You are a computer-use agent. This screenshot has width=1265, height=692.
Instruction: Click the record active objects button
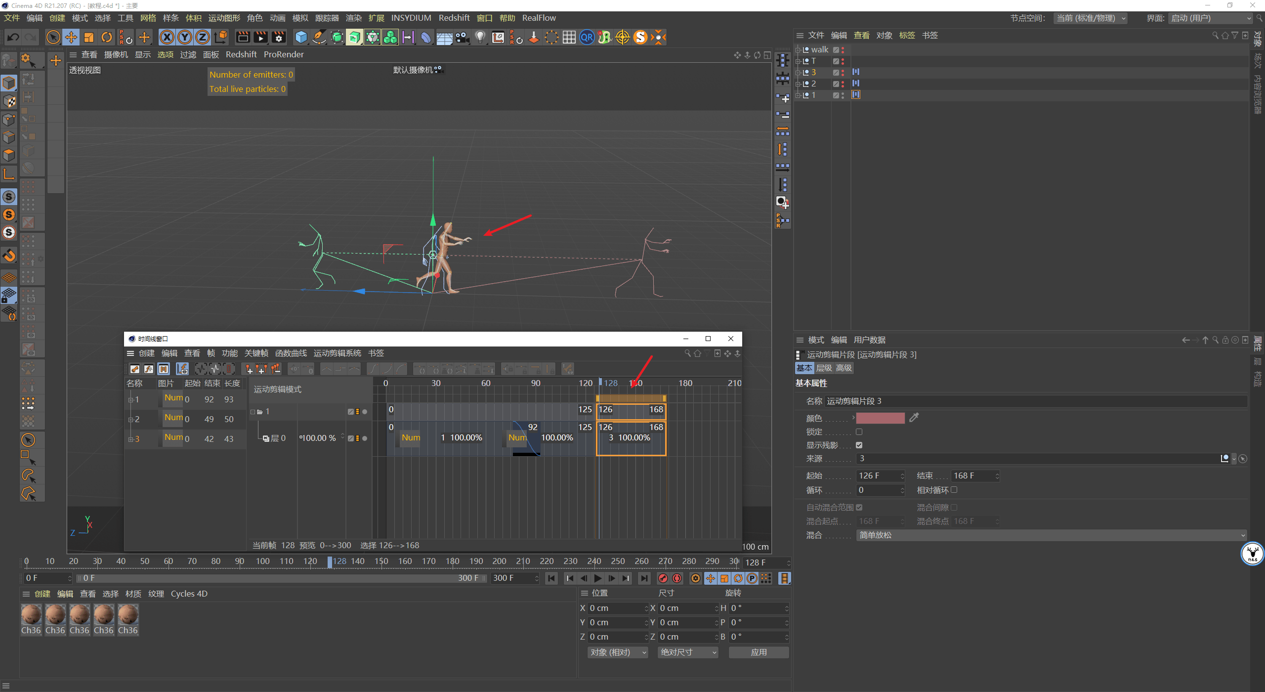coord(663,578)
